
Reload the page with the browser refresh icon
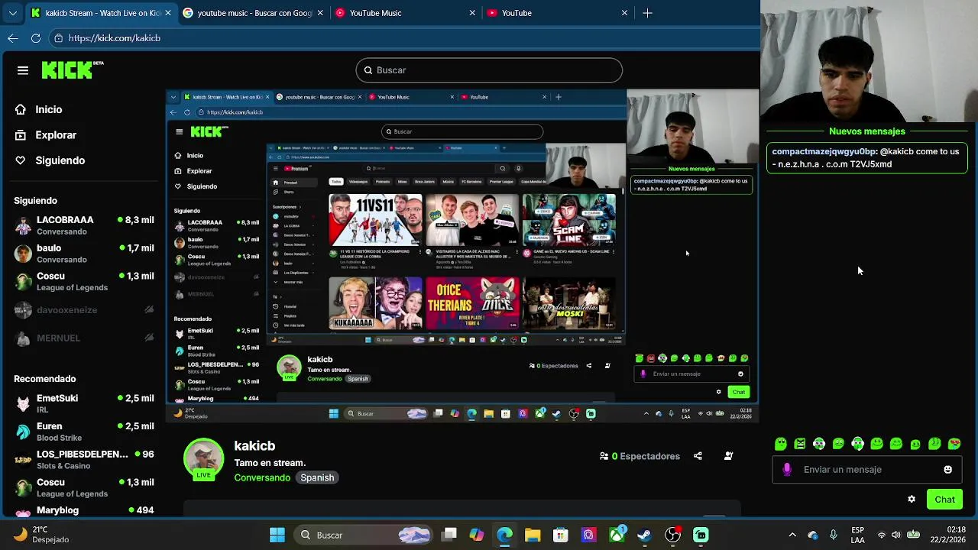36,37
